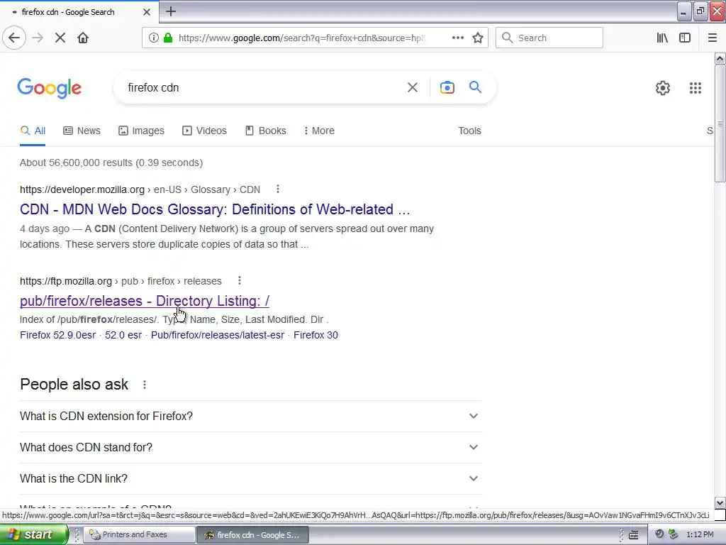Click the Firefox toolbar Search field
This screenshot has width=726, height=545.
(x=549, y=38)
